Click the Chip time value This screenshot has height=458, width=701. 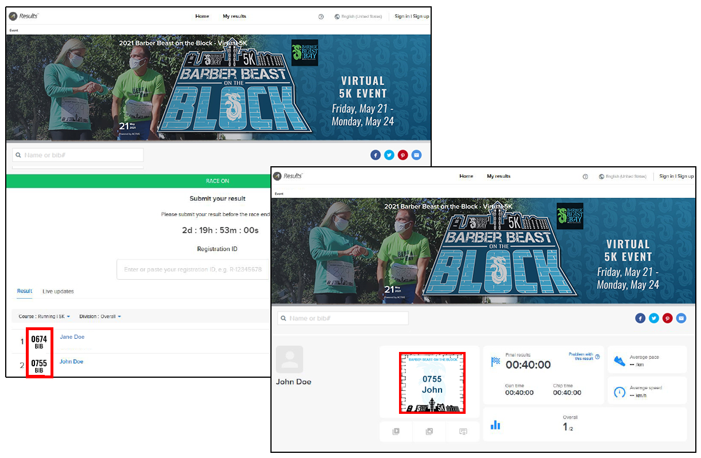pos(567,393)
